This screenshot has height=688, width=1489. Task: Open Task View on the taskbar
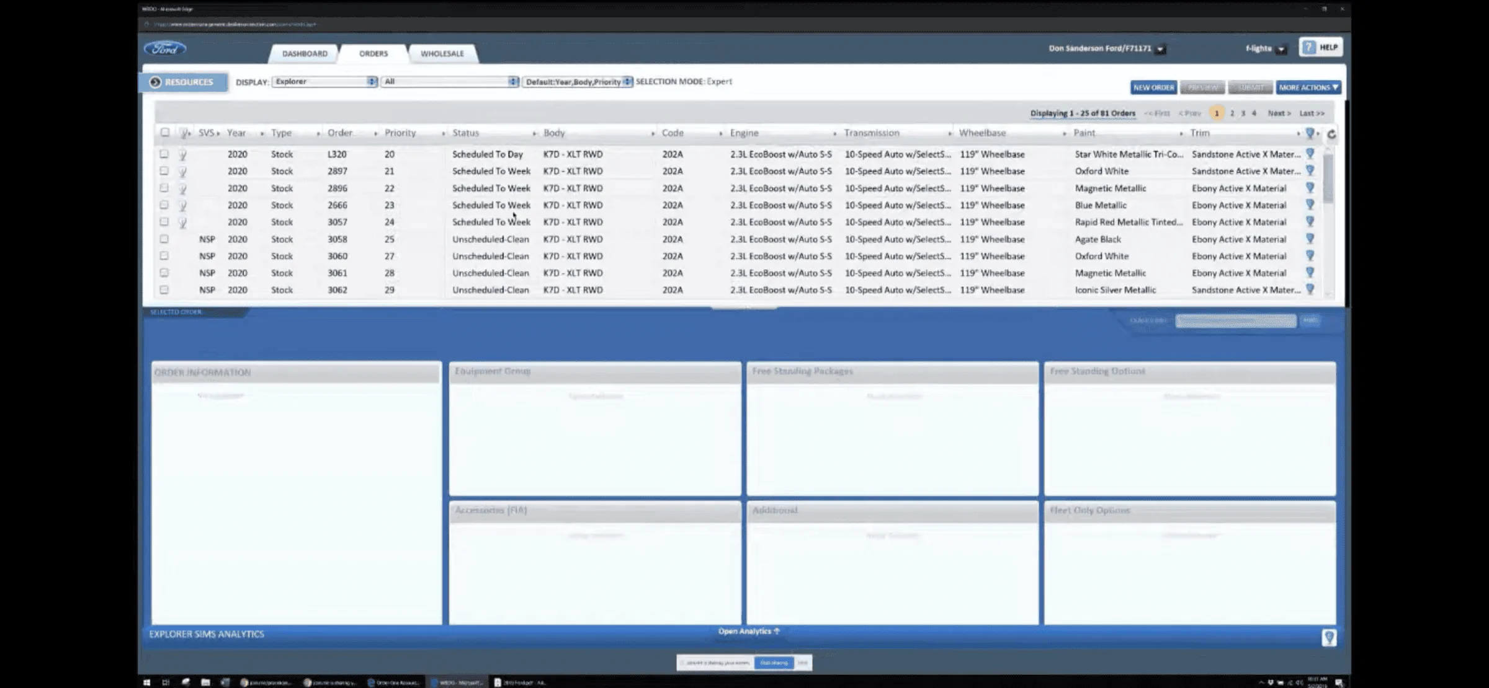[x=166, y=682]
